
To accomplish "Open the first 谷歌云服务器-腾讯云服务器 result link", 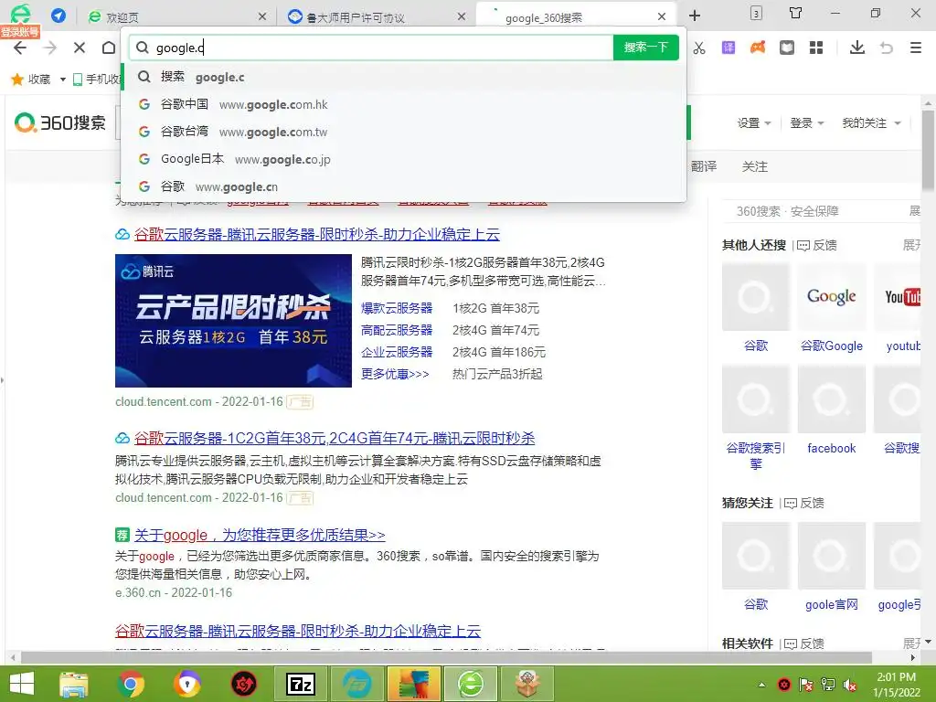I will pyautogui.click(x=317, y=235).
